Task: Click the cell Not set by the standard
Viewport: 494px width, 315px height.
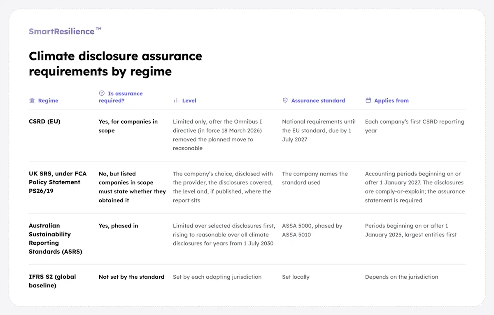Action: 131,277
